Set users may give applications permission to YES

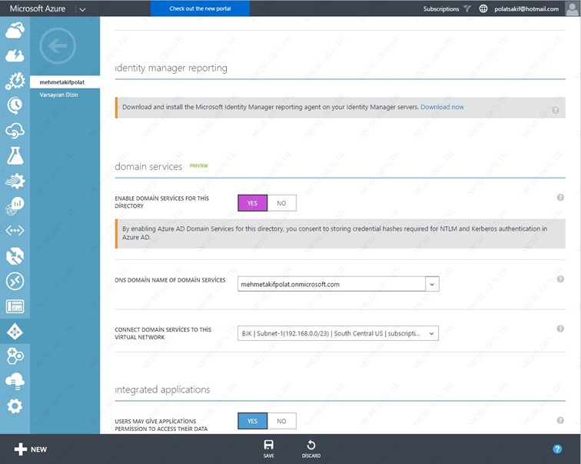pyautogui.click(x=252, y=421)
